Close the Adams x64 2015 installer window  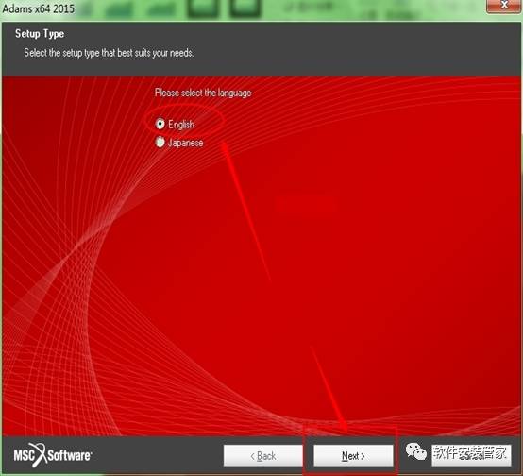click(x=504, y=6)
